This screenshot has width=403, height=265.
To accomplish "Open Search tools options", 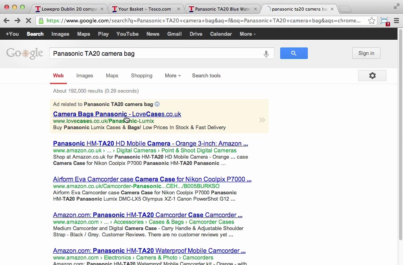I will [x=206, y=76].
